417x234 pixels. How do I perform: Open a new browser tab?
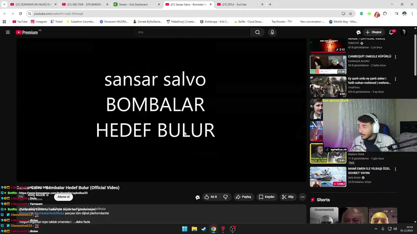270,5
